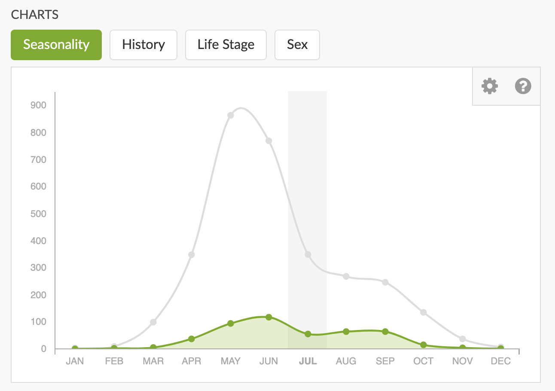The height and width of the screenshot is (391, 555).
Task: Select the Life Stage chart tab
Action: click(226, 45)
